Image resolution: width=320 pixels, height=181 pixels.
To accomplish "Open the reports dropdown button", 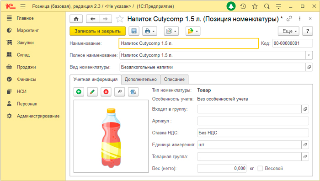I will point(171,31).
